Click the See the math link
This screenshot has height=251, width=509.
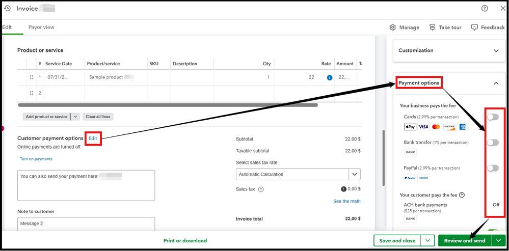(346, 201)
